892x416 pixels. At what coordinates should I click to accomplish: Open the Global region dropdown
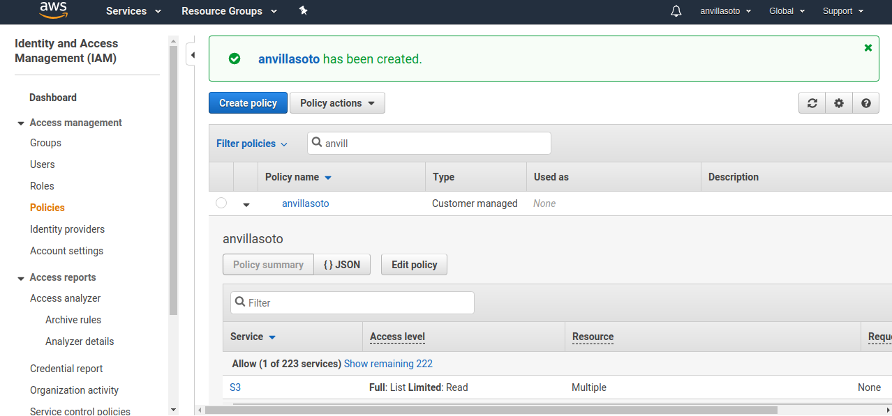[787, 11]
